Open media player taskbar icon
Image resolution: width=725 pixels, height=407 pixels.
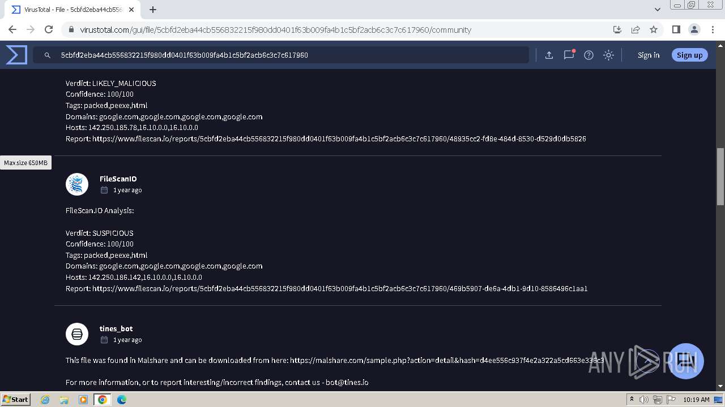(83, 400)
